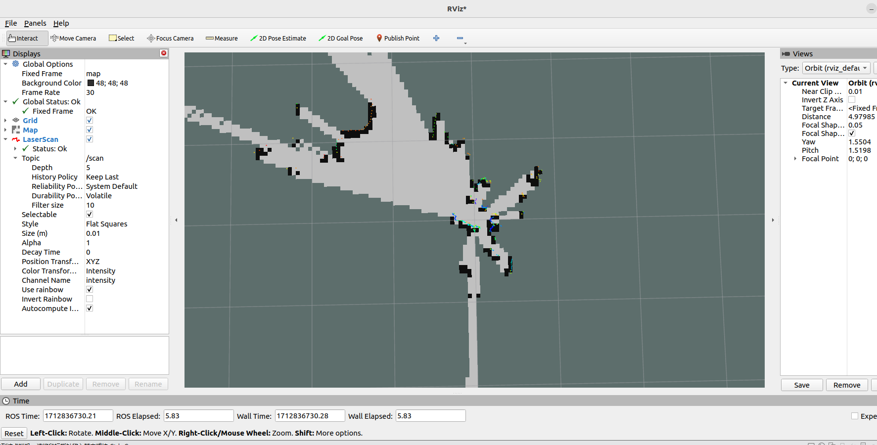Activate the 2D Goal Pose tool
Viewport: 877px width, 445px height.
[x=340, y=38]
